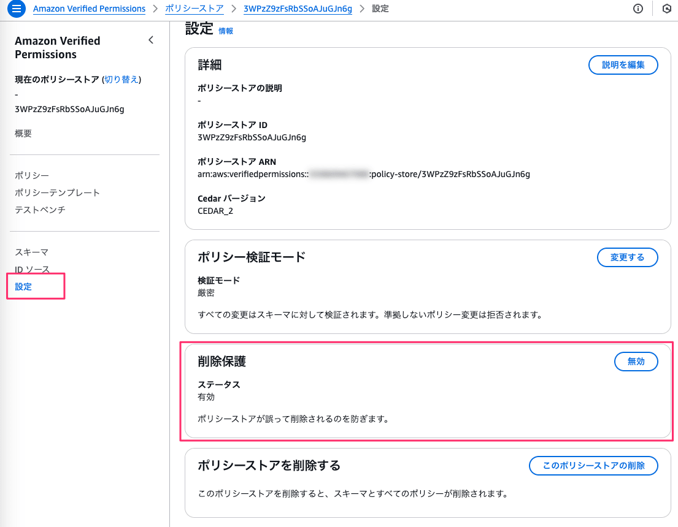Open スキーマ in sidebar
Image resolution: width=678 pixels, height=527 pixels.
(31, 252)
